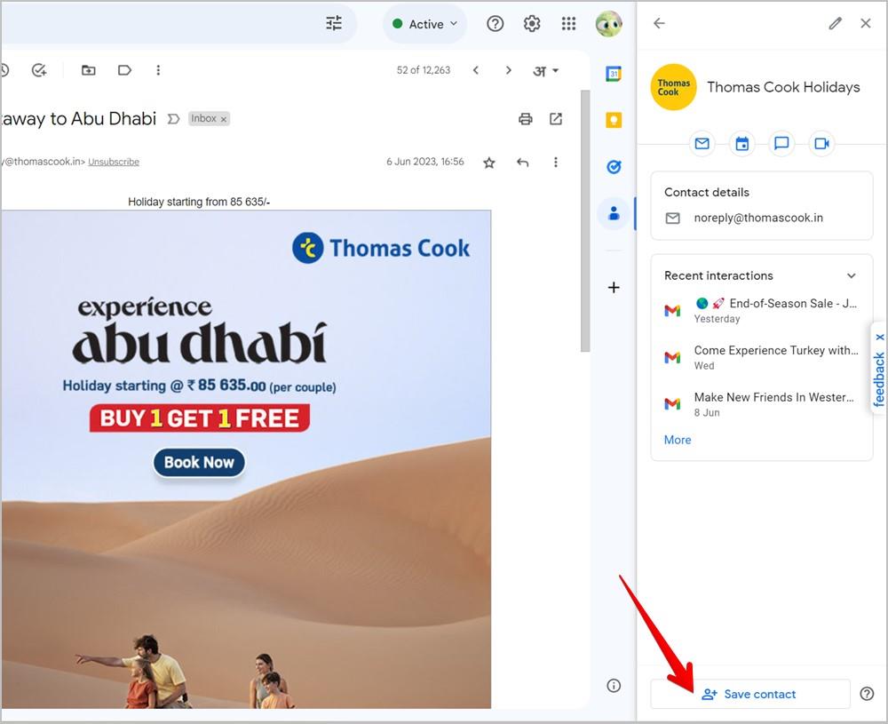Open search filter options icon

(x=334, y=24)
